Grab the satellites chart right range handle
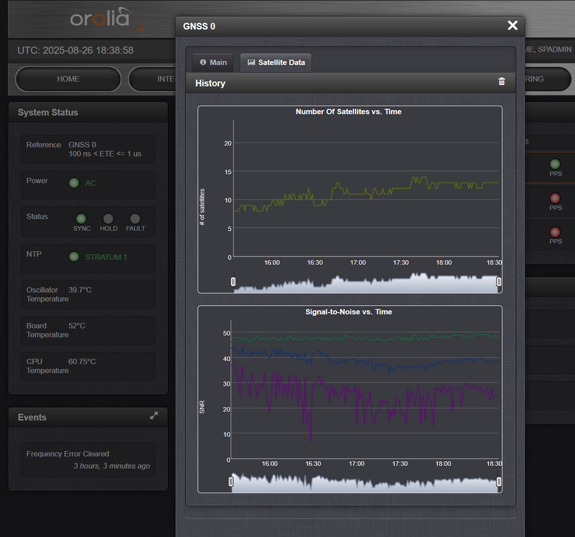Viewport: 575px width, 537px height. (499, 282)
